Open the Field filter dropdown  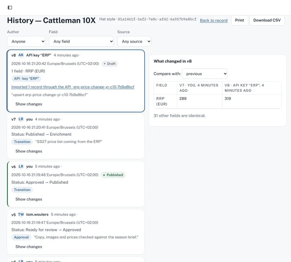[x=81, y=42]
